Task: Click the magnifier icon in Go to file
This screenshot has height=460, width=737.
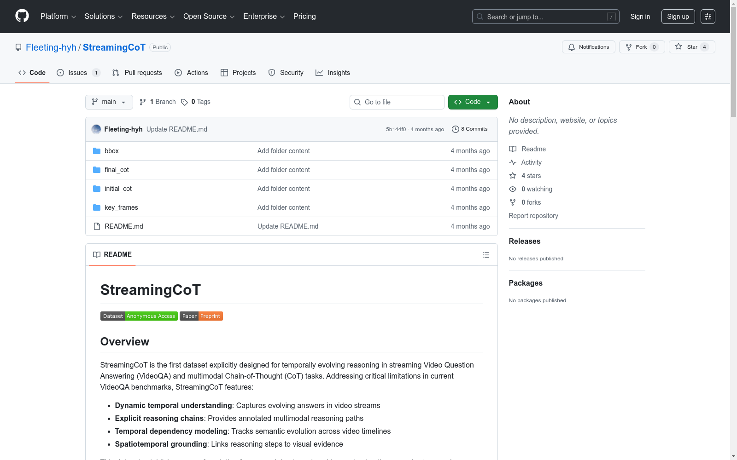Action: pos(357,102)
